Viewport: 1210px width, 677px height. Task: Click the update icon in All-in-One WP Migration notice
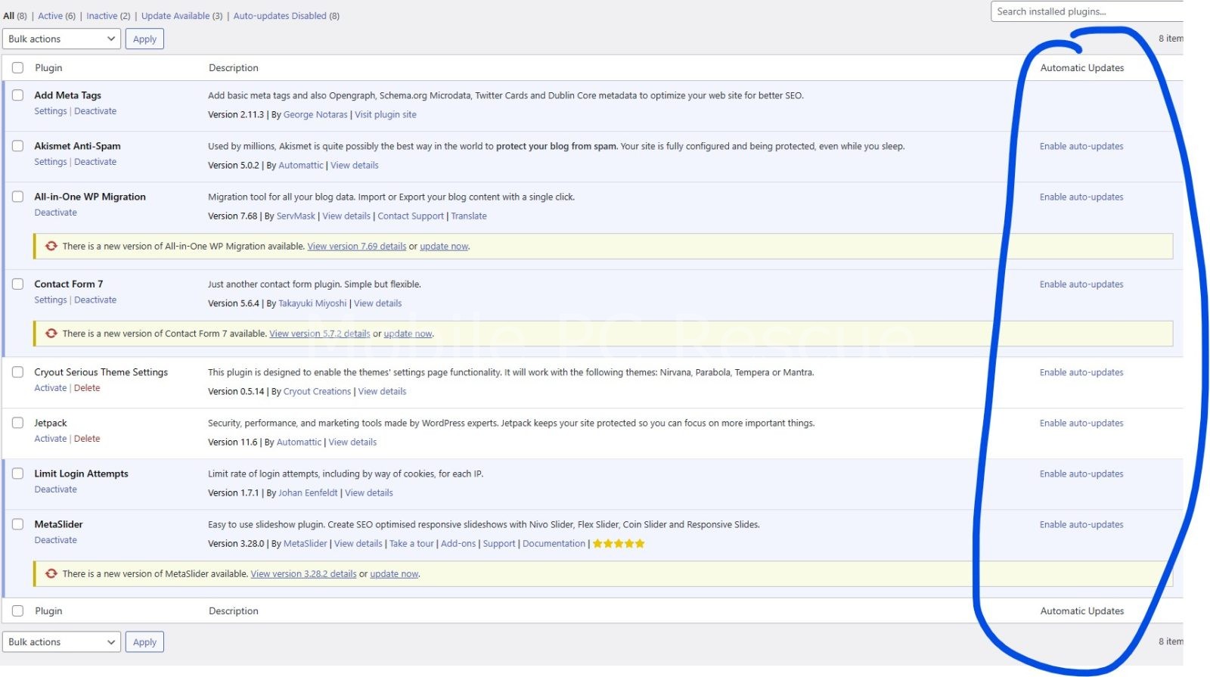click(51, 246)
